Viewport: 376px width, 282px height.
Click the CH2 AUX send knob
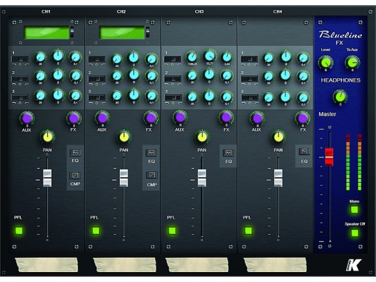(x=103, y=117)
